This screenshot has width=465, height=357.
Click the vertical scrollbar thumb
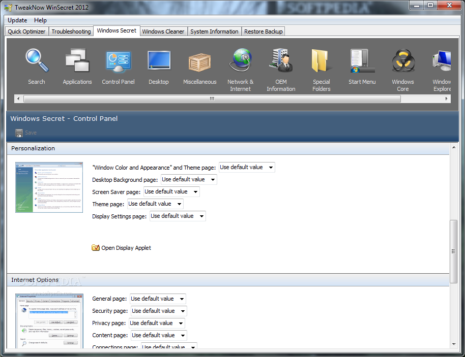coord(454,251)
